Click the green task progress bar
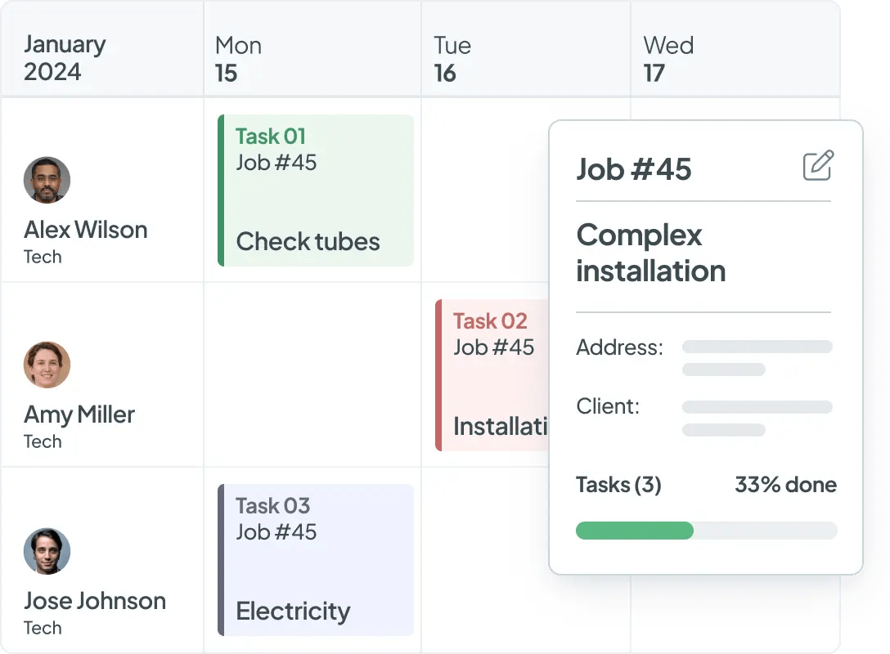Image resolution: width=890 pixels, height=654 pixels. [635, 531]
